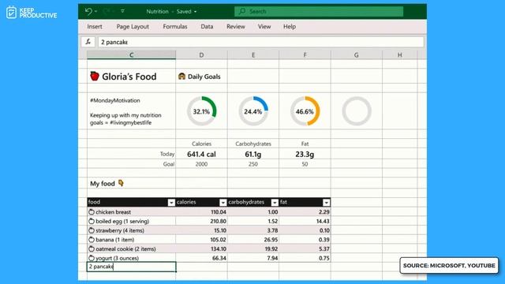Viewport: 505px width, 284px height.
Task: Open the carbohydrates column filter dropdown
Action: point(275,202)
